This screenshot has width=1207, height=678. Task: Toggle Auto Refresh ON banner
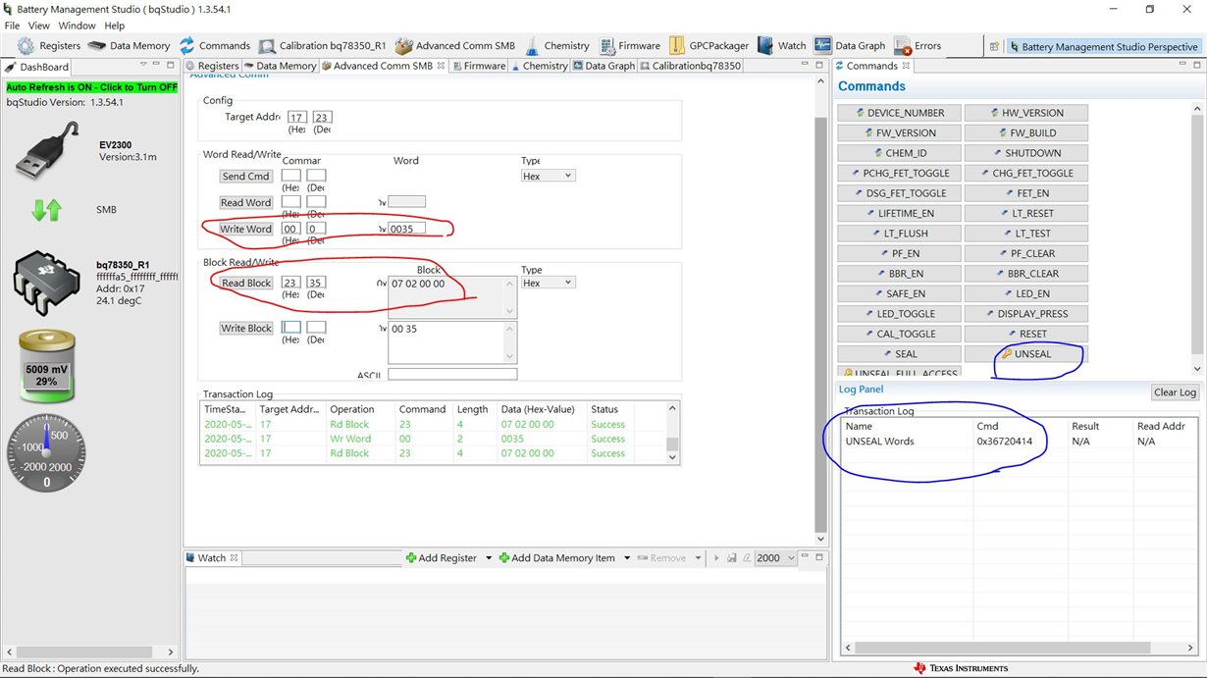click(x=92, y=86)
